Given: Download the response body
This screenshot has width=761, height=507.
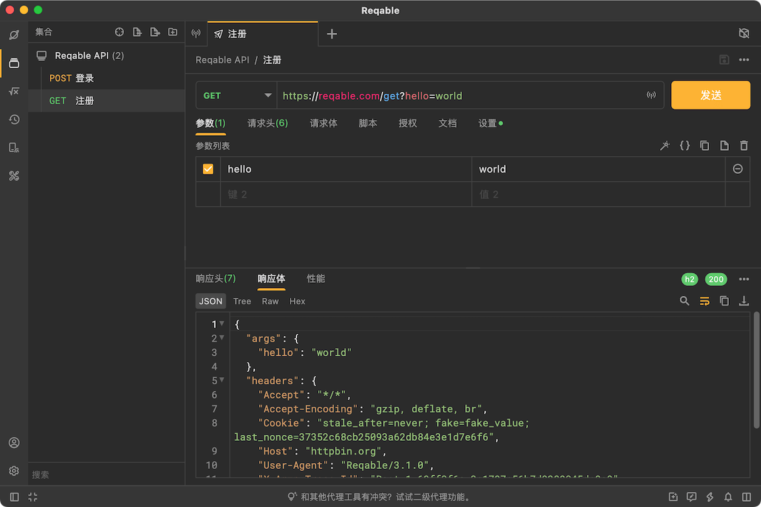Looking at the screenshot, I should tap(744, 301).
